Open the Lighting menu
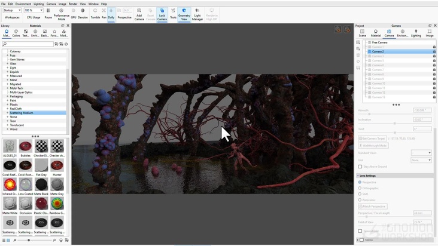 38,4
